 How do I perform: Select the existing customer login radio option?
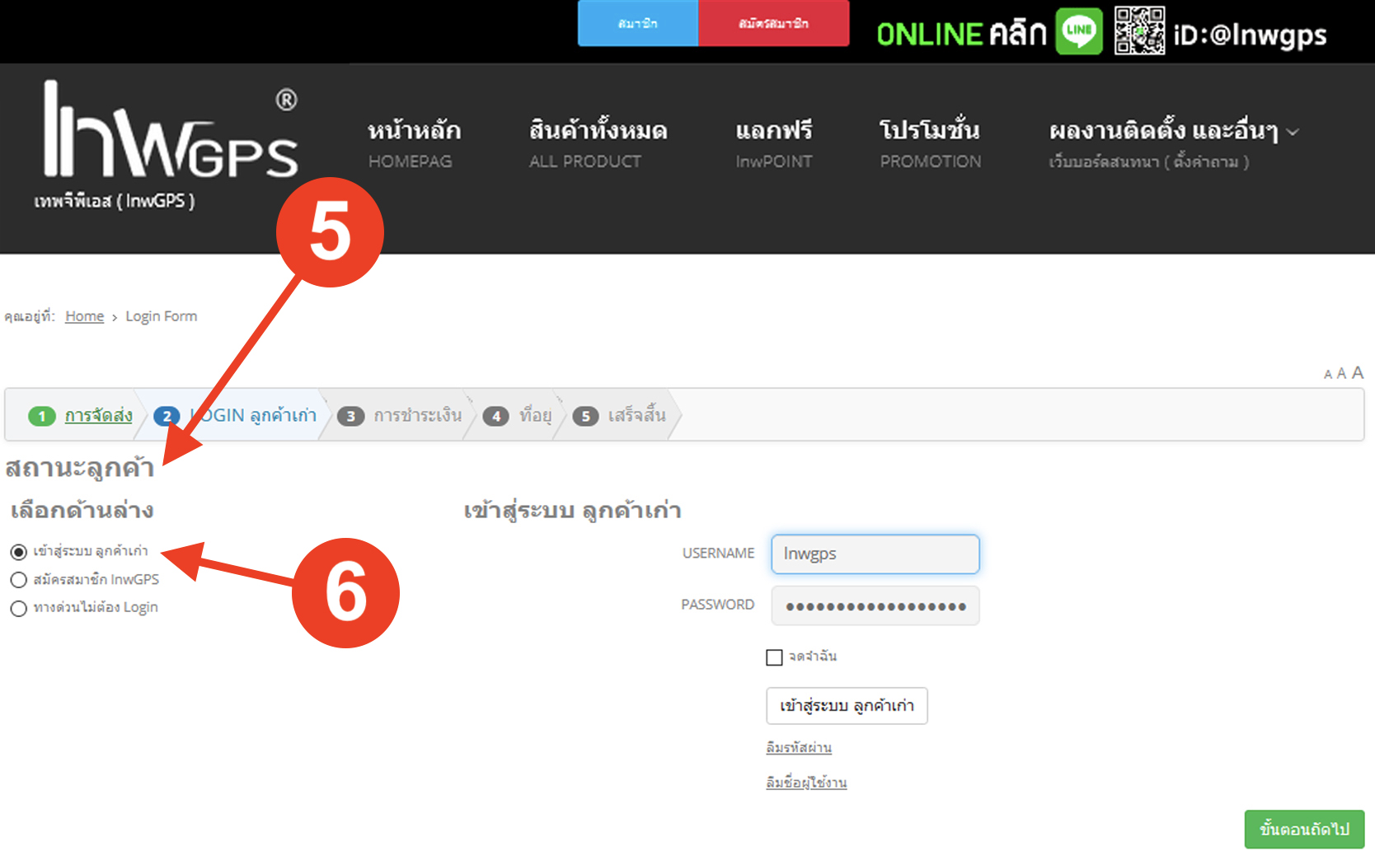[19, 552]
